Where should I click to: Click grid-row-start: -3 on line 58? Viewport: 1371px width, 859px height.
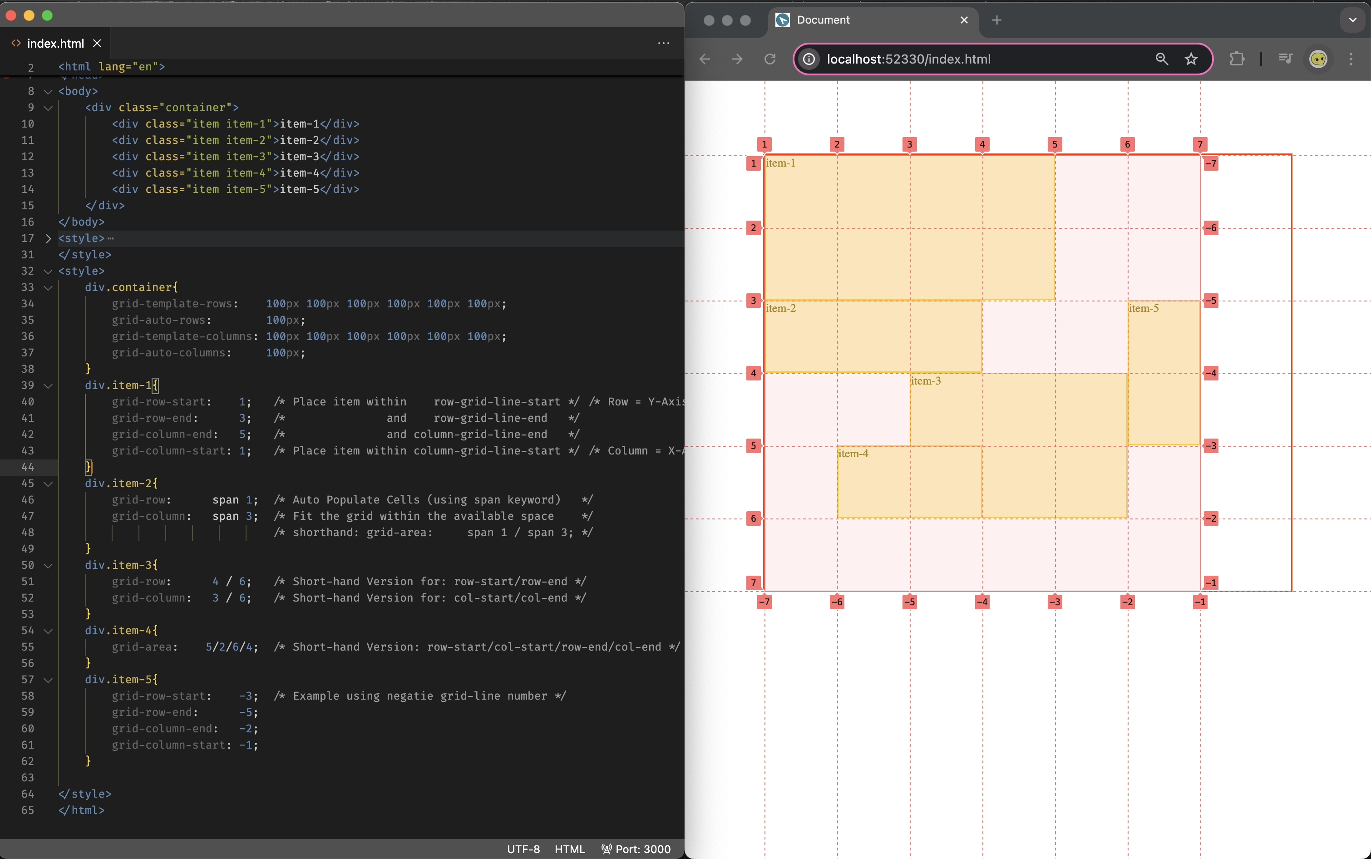(x=185, y=696)
